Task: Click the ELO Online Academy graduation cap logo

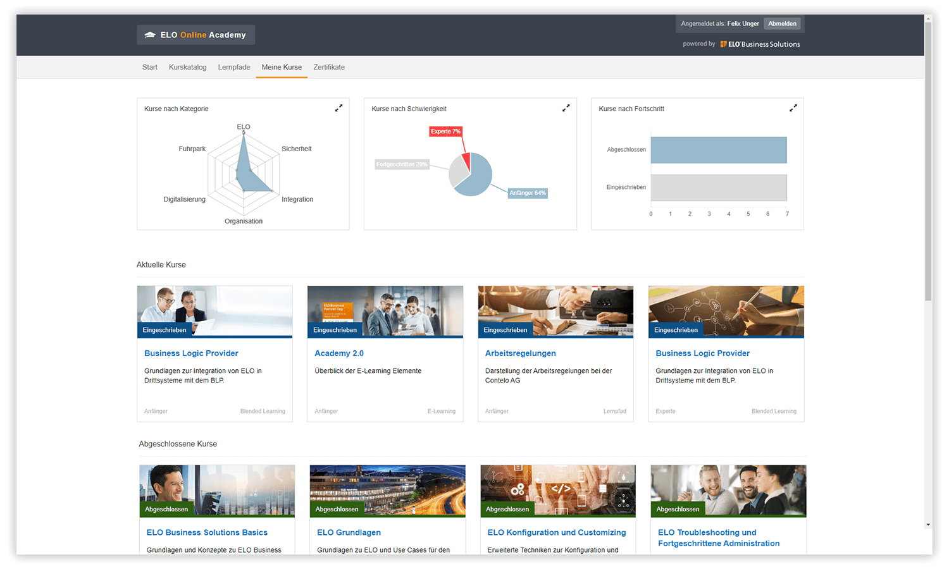Action: click(x=150, y=35)
